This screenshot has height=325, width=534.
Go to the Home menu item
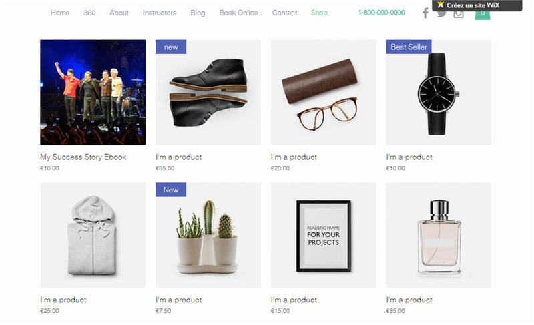[x=60, y=13]
